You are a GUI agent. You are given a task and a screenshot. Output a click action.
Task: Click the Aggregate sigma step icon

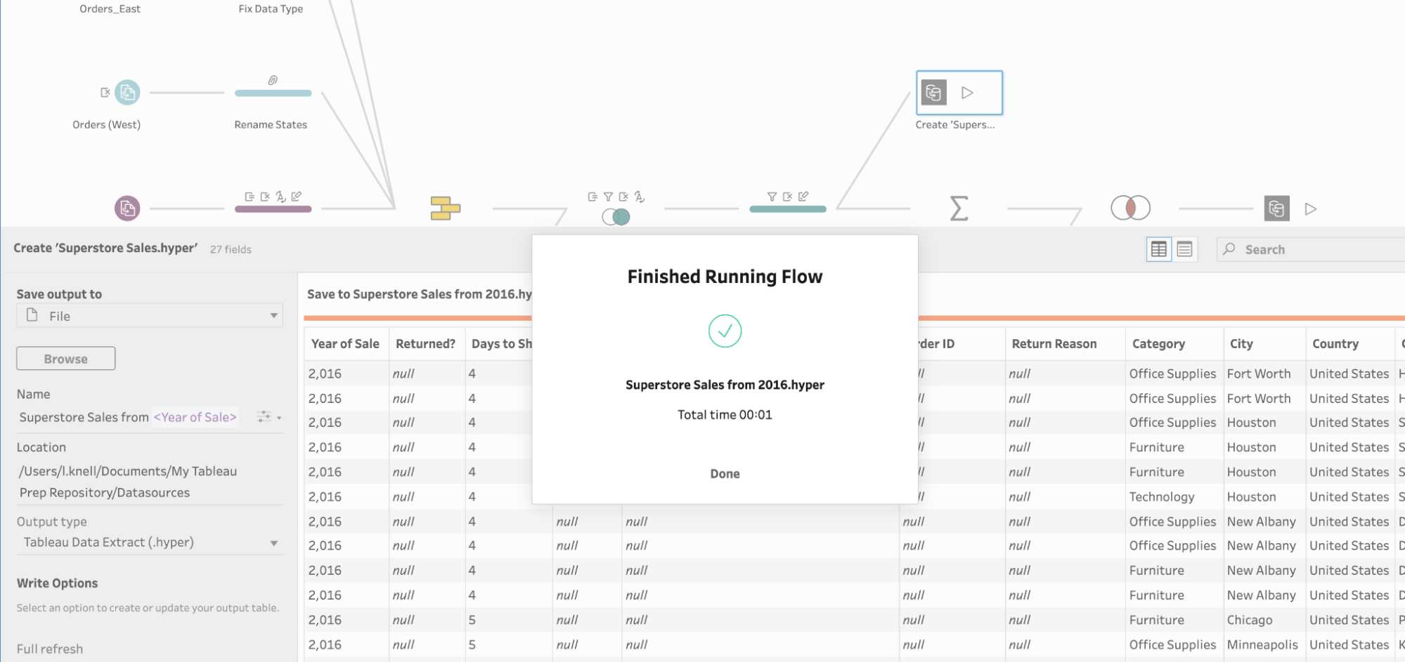pyautogui.click(x=959, y=208)
